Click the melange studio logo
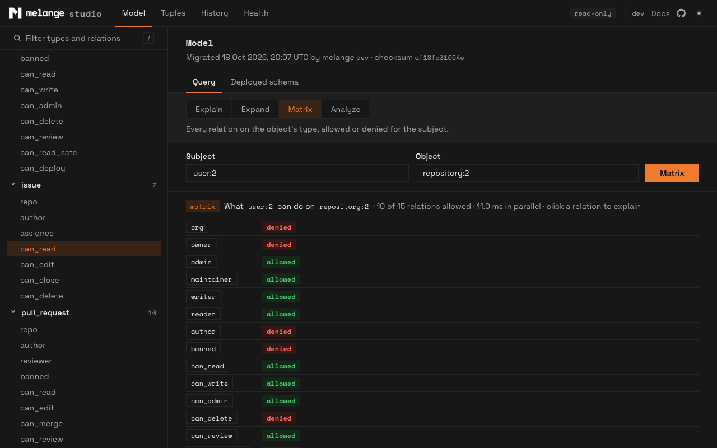This screenshot has height=448, width=717. [x=55, y=13]
